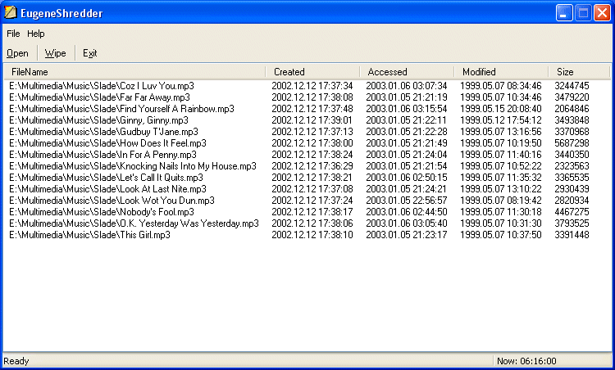Screen dimensions: 615x370
Task: Select Look At Last Nite.mp3 entry
Action: 107,189
